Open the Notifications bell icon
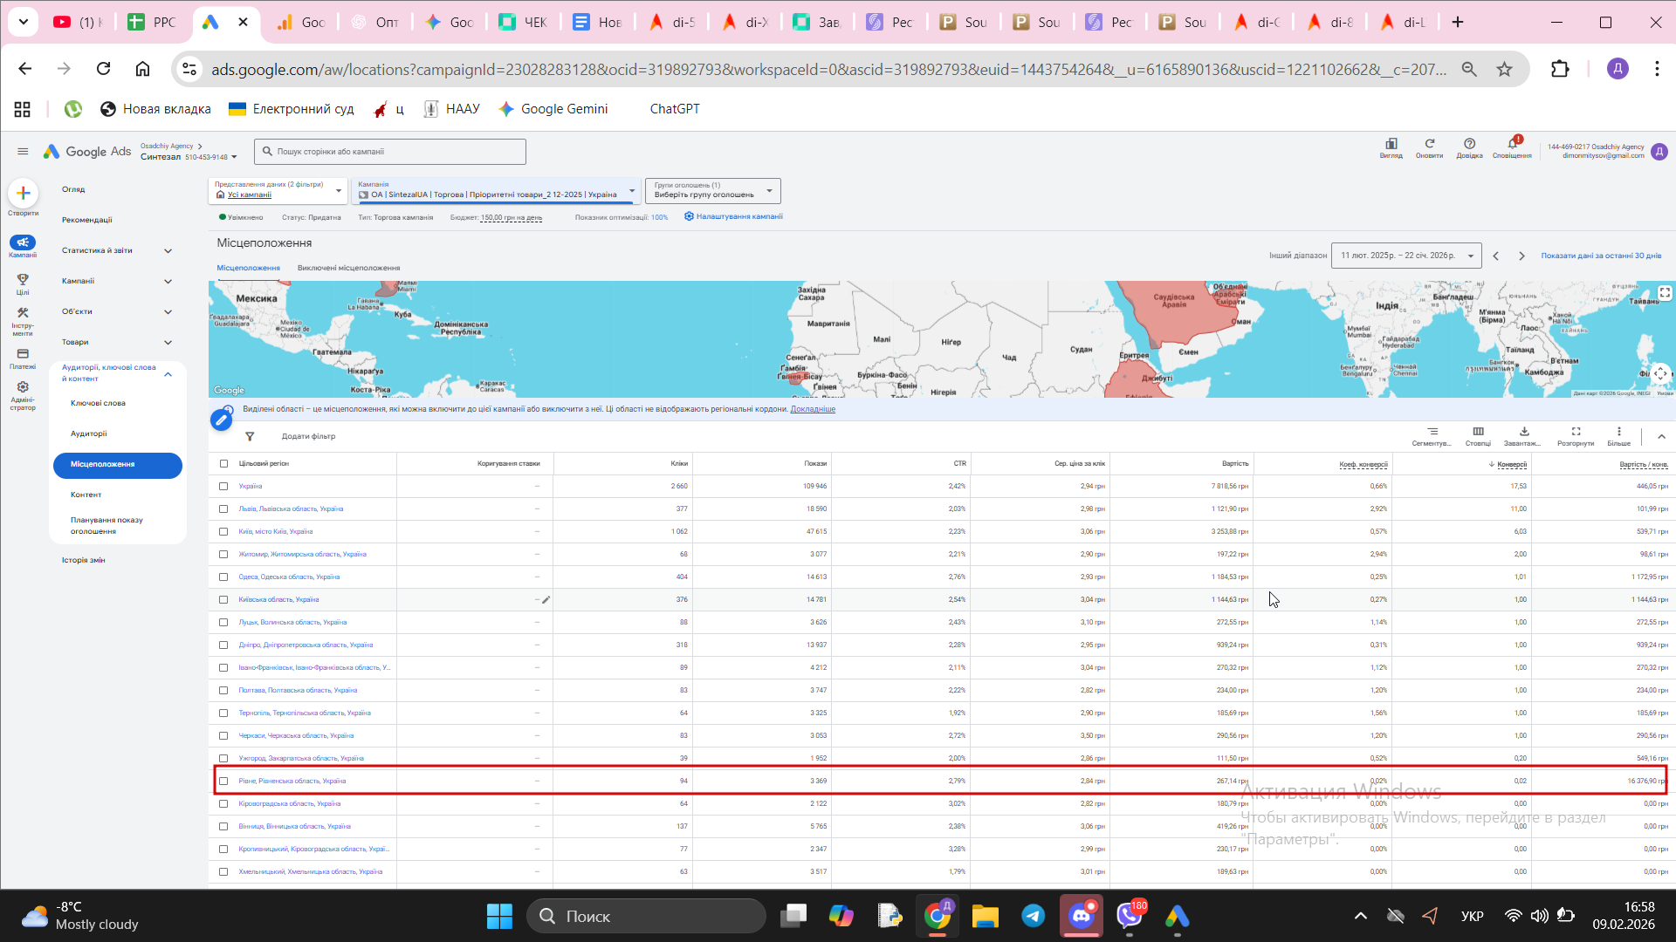This screenshot has height=942, width=1676. tap(1512, 144)
